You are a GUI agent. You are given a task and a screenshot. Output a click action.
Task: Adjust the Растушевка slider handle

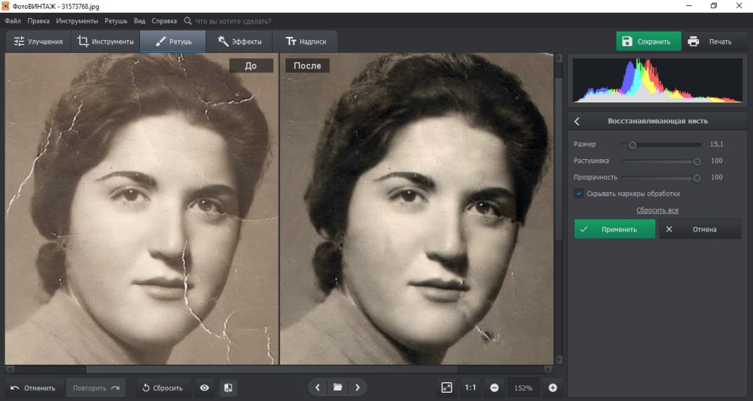pos(697,161)
